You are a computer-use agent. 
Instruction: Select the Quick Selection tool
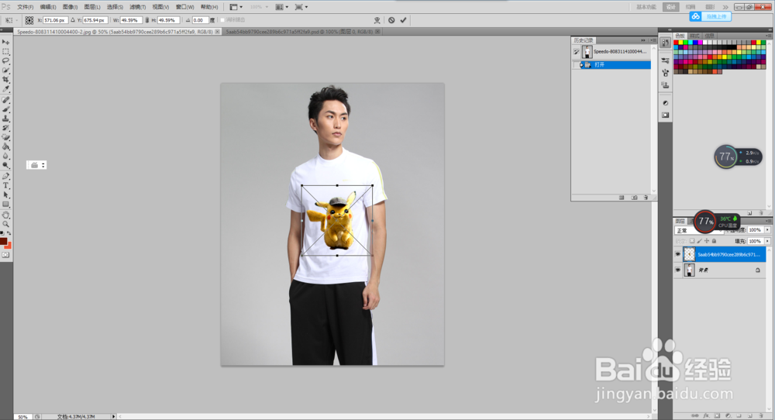(6, 71)
